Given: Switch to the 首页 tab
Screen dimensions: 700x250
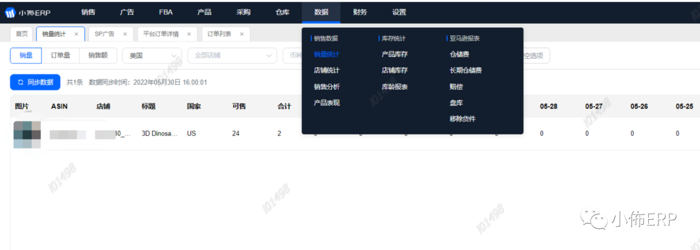Looking at the screenshot, I should pyautogui.click(x=21, y=34).
